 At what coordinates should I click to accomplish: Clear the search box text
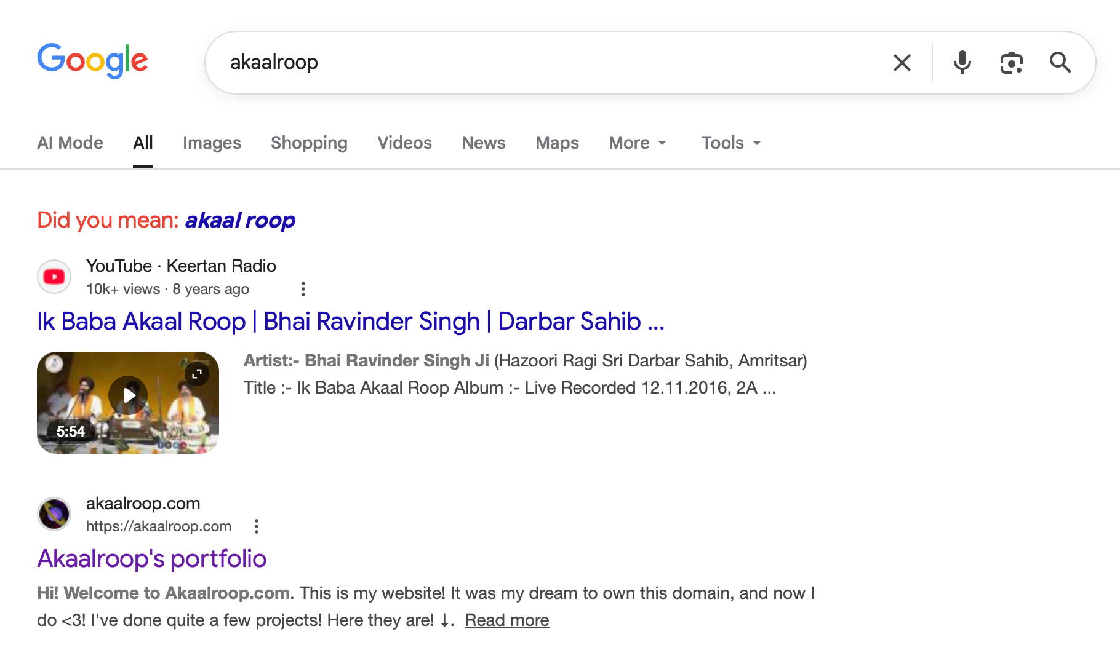click(x=902, y=63)
